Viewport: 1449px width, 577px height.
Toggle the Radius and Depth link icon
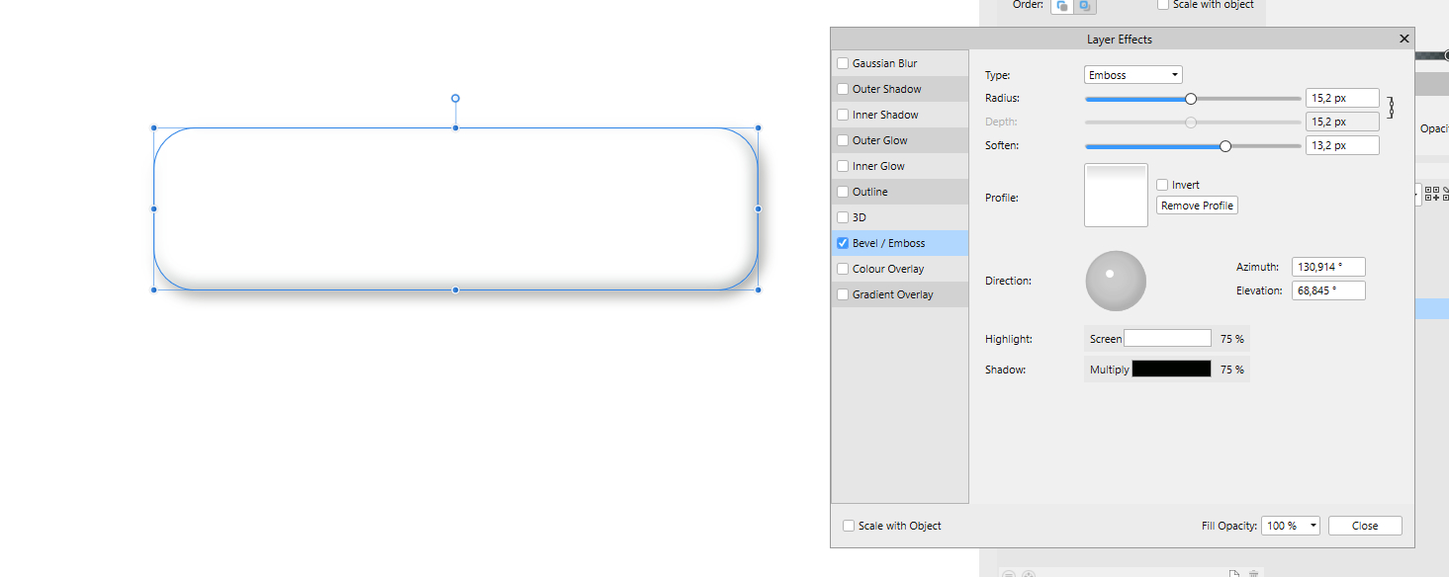1391,108
